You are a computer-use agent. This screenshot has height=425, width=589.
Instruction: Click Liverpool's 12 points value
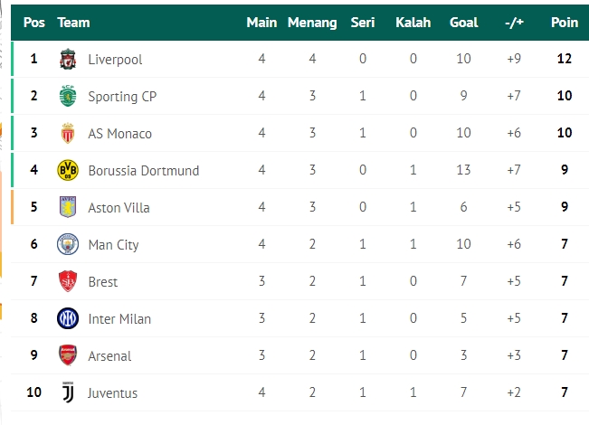[x=565, y=59]
